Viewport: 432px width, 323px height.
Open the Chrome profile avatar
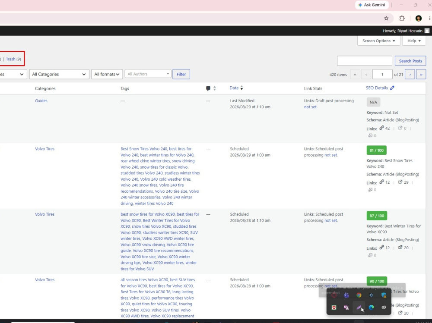click(x=419, y=19)
